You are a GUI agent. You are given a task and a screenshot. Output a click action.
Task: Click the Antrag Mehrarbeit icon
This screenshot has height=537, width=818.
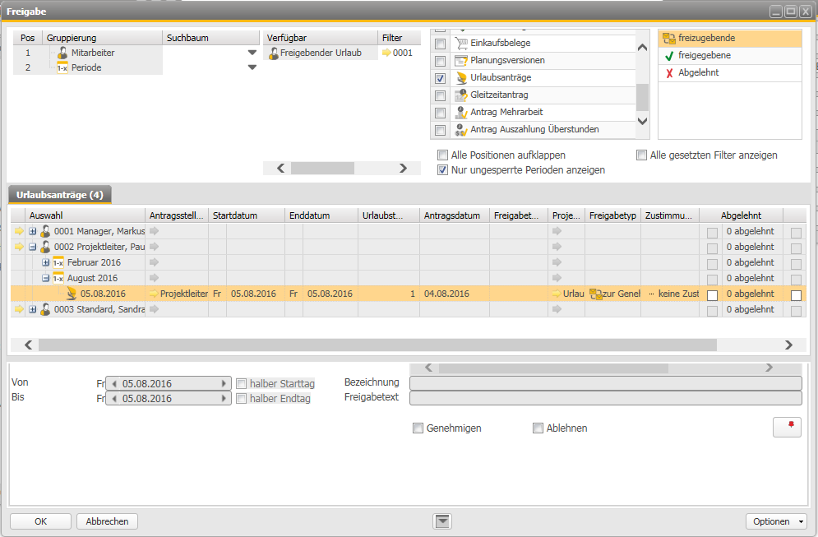coord(462,112)
